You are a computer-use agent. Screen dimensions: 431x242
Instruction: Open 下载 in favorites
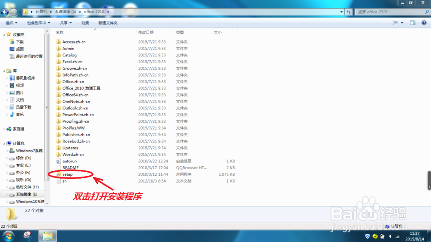tap(20, 42)
